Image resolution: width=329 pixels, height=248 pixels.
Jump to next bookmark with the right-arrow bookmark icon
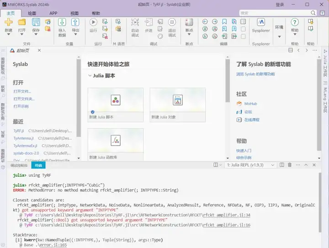pyautogui.click(x=234, y=29)
